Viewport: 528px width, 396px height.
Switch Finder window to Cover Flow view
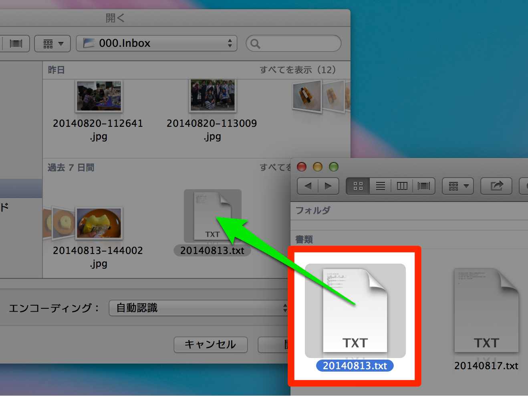pyautogui.click(x=424, y=186)
